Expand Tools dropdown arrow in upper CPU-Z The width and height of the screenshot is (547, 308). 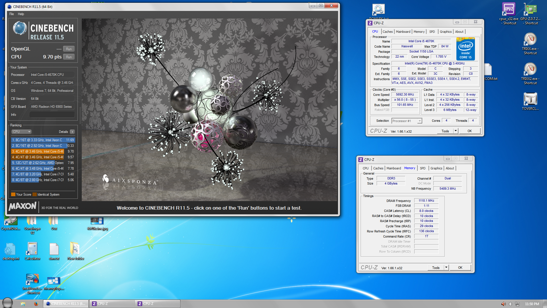456,131
